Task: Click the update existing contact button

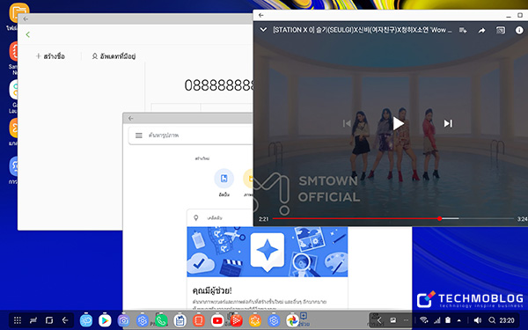Action: 114,56
